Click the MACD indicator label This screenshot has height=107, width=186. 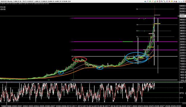click(183, 82)
